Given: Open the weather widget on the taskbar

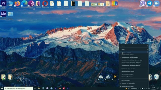Looking at the screenshot, I should [131, 88].
